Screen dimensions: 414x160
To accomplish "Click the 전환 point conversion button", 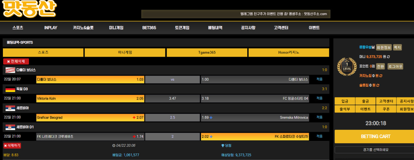I will 381,66.
